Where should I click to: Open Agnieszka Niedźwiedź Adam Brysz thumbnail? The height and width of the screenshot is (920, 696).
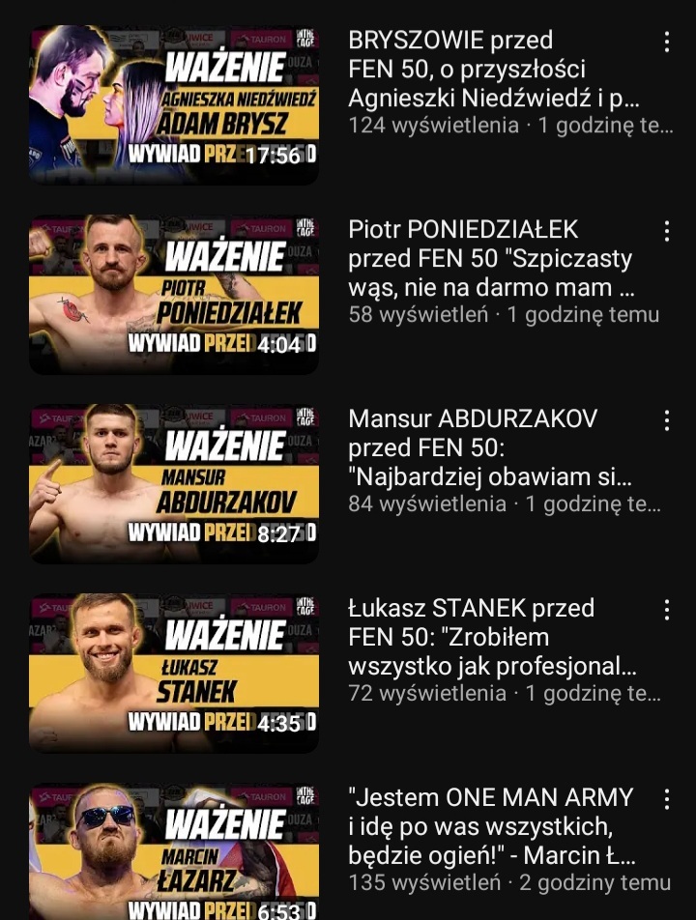coord(174,104)
